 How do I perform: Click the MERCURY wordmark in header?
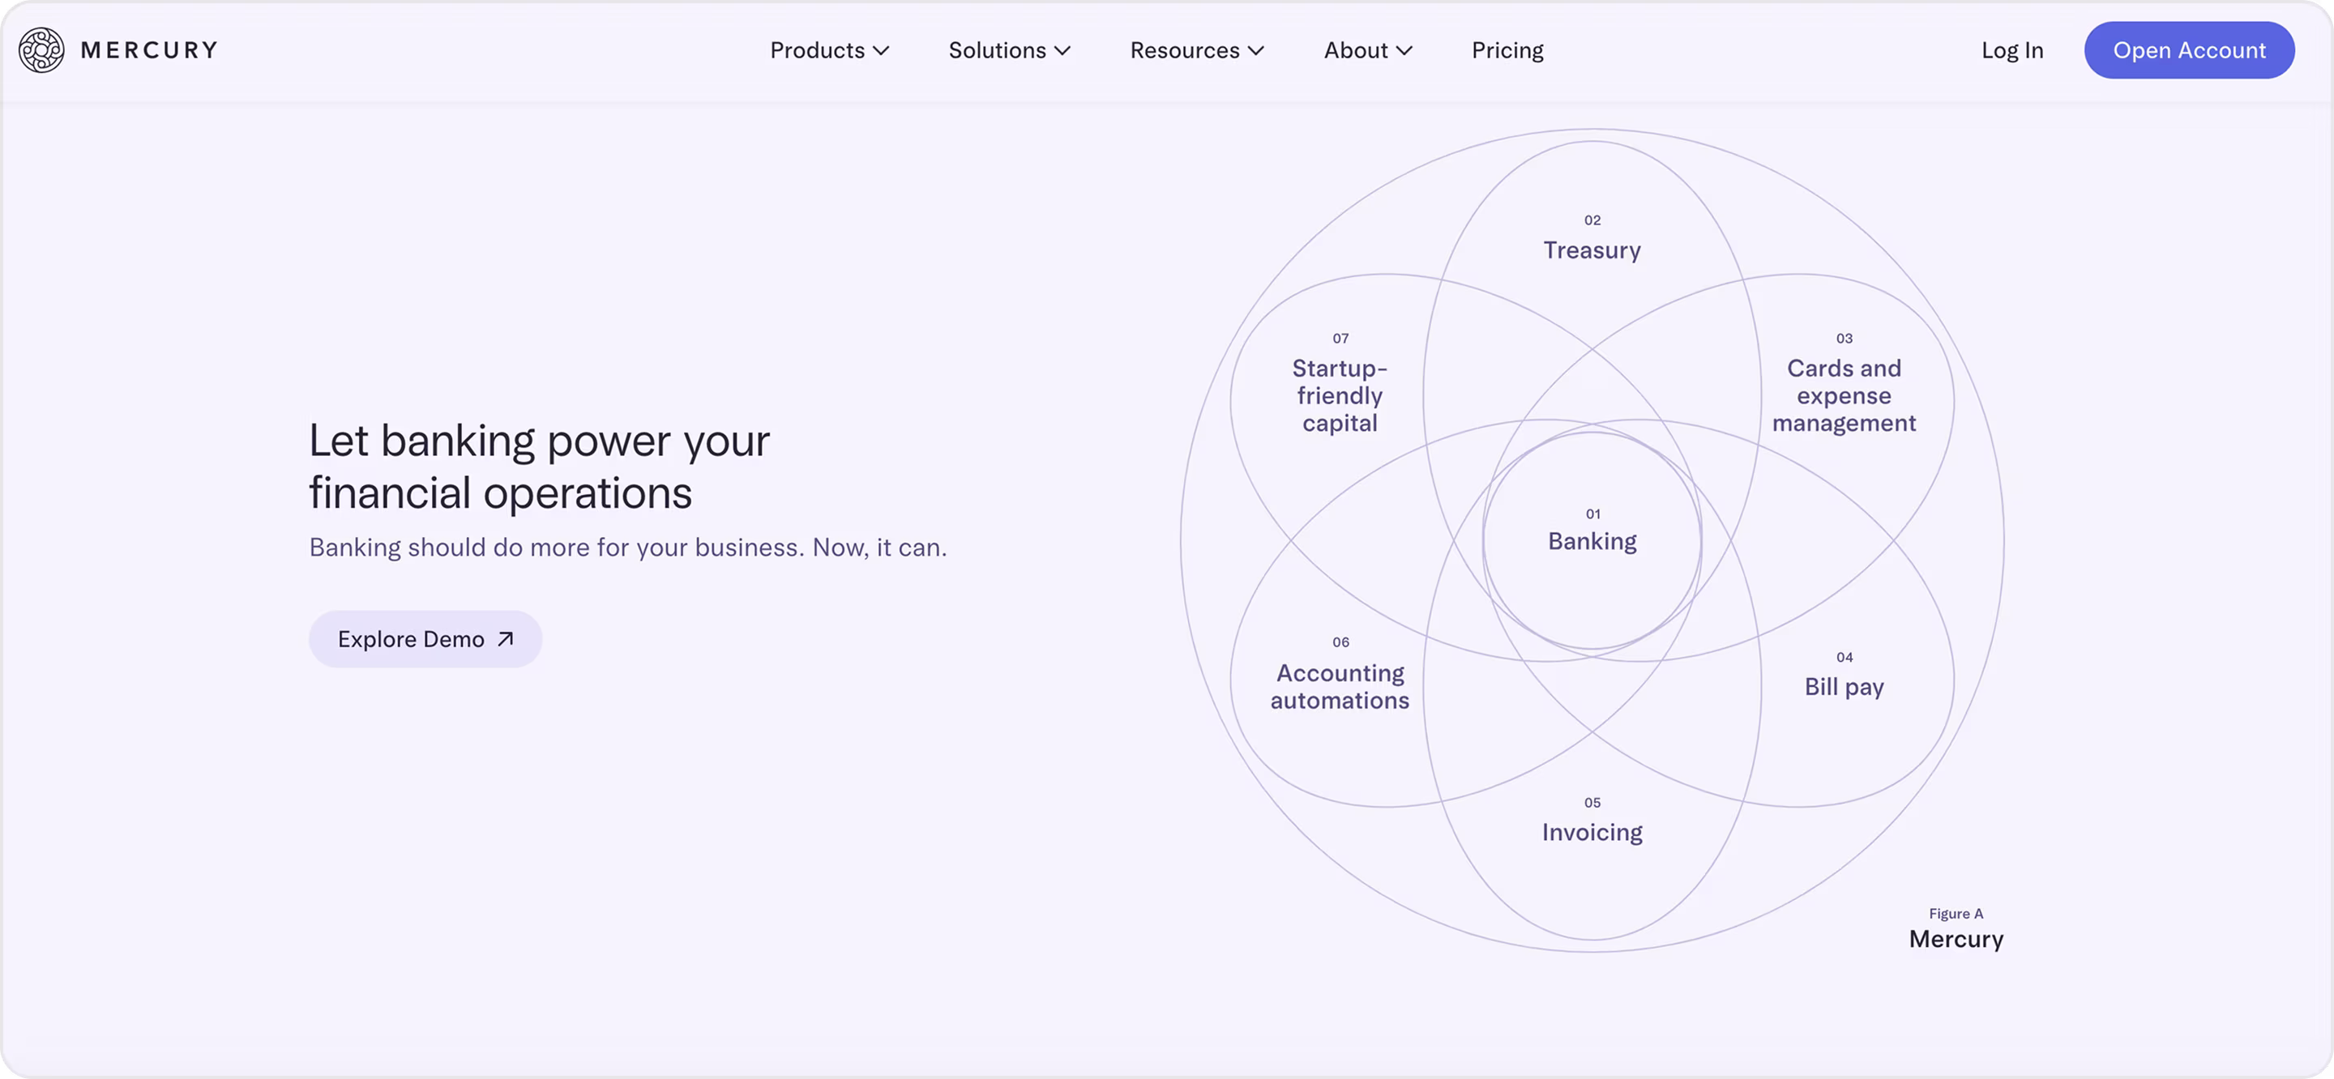(x=149, y=50)
